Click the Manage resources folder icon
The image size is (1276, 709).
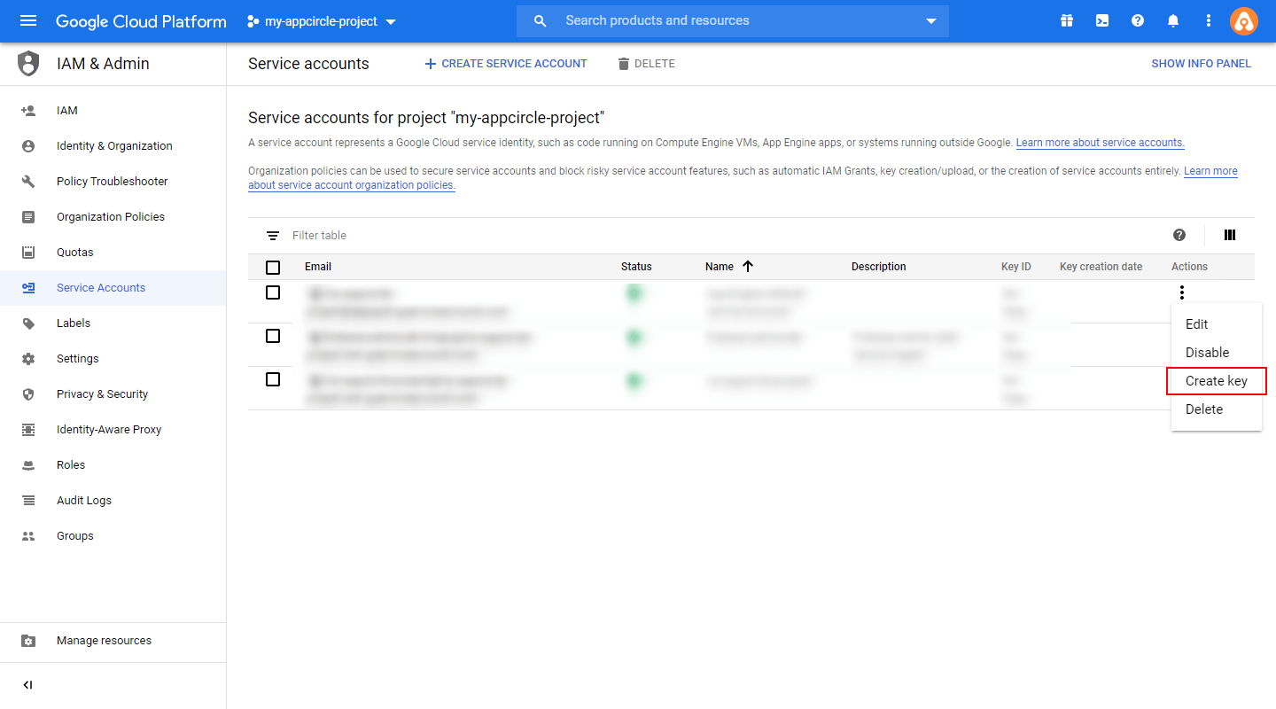tap(28, 641)
